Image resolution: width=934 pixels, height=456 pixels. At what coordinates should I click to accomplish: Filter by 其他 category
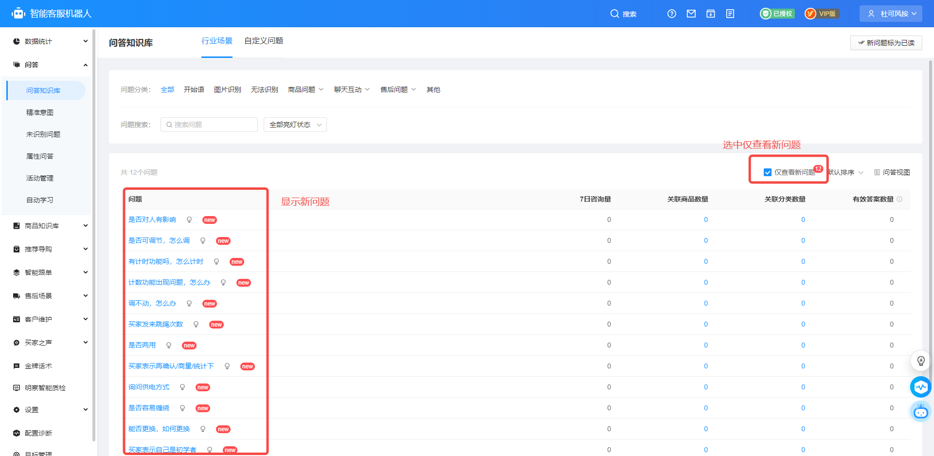433,90
